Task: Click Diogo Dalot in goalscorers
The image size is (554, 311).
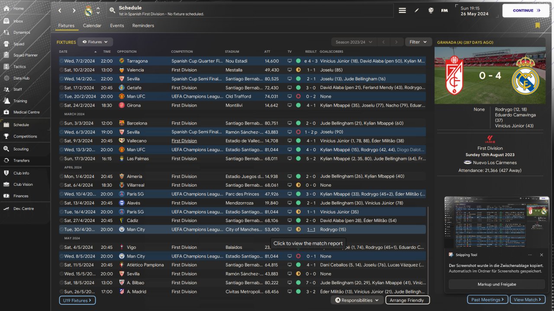Action: [411, 149]
